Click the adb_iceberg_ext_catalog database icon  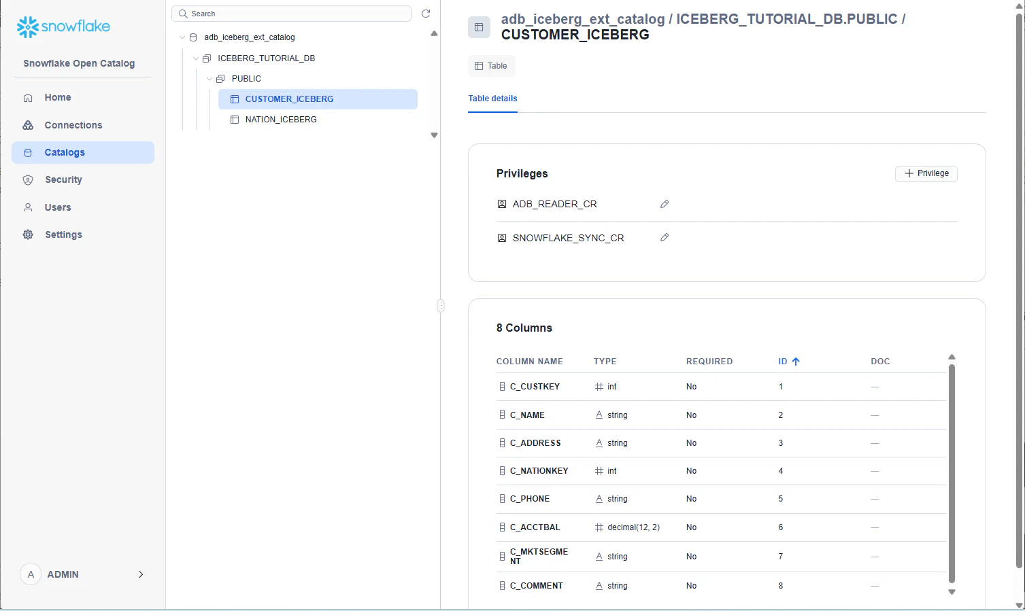pos(193,37)
